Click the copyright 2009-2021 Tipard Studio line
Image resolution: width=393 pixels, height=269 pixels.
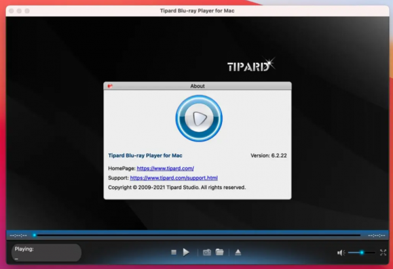point(177,188)
